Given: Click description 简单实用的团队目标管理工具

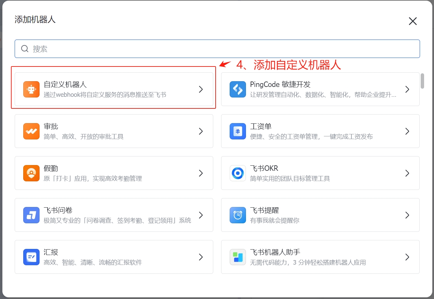Looking at the screenshot, I should [290, 179].
